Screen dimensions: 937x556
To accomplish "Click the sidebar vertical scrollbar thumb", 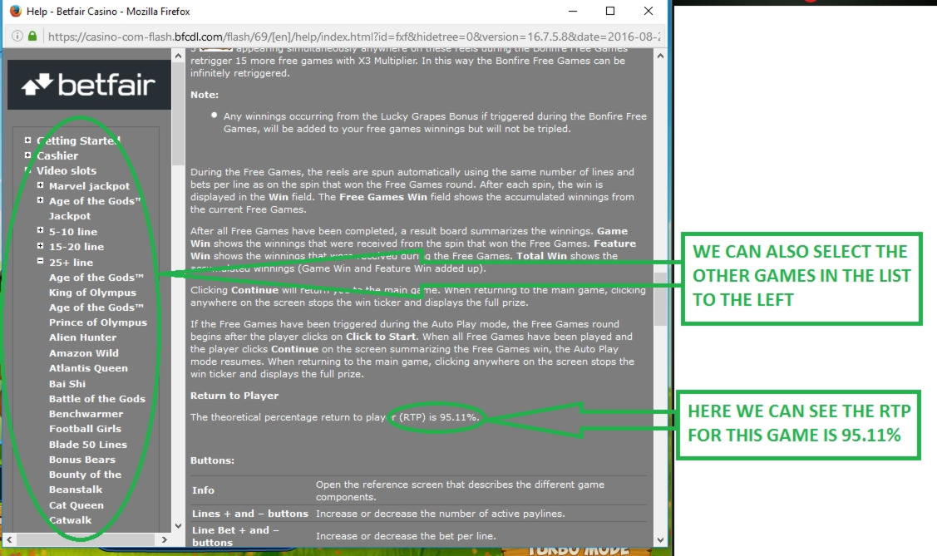I will click(178, 114).
